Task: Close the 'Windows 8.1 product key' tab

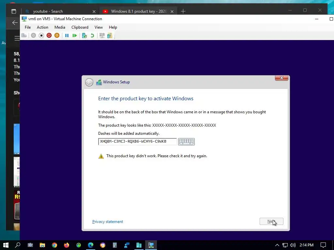Action: [172, 11]
